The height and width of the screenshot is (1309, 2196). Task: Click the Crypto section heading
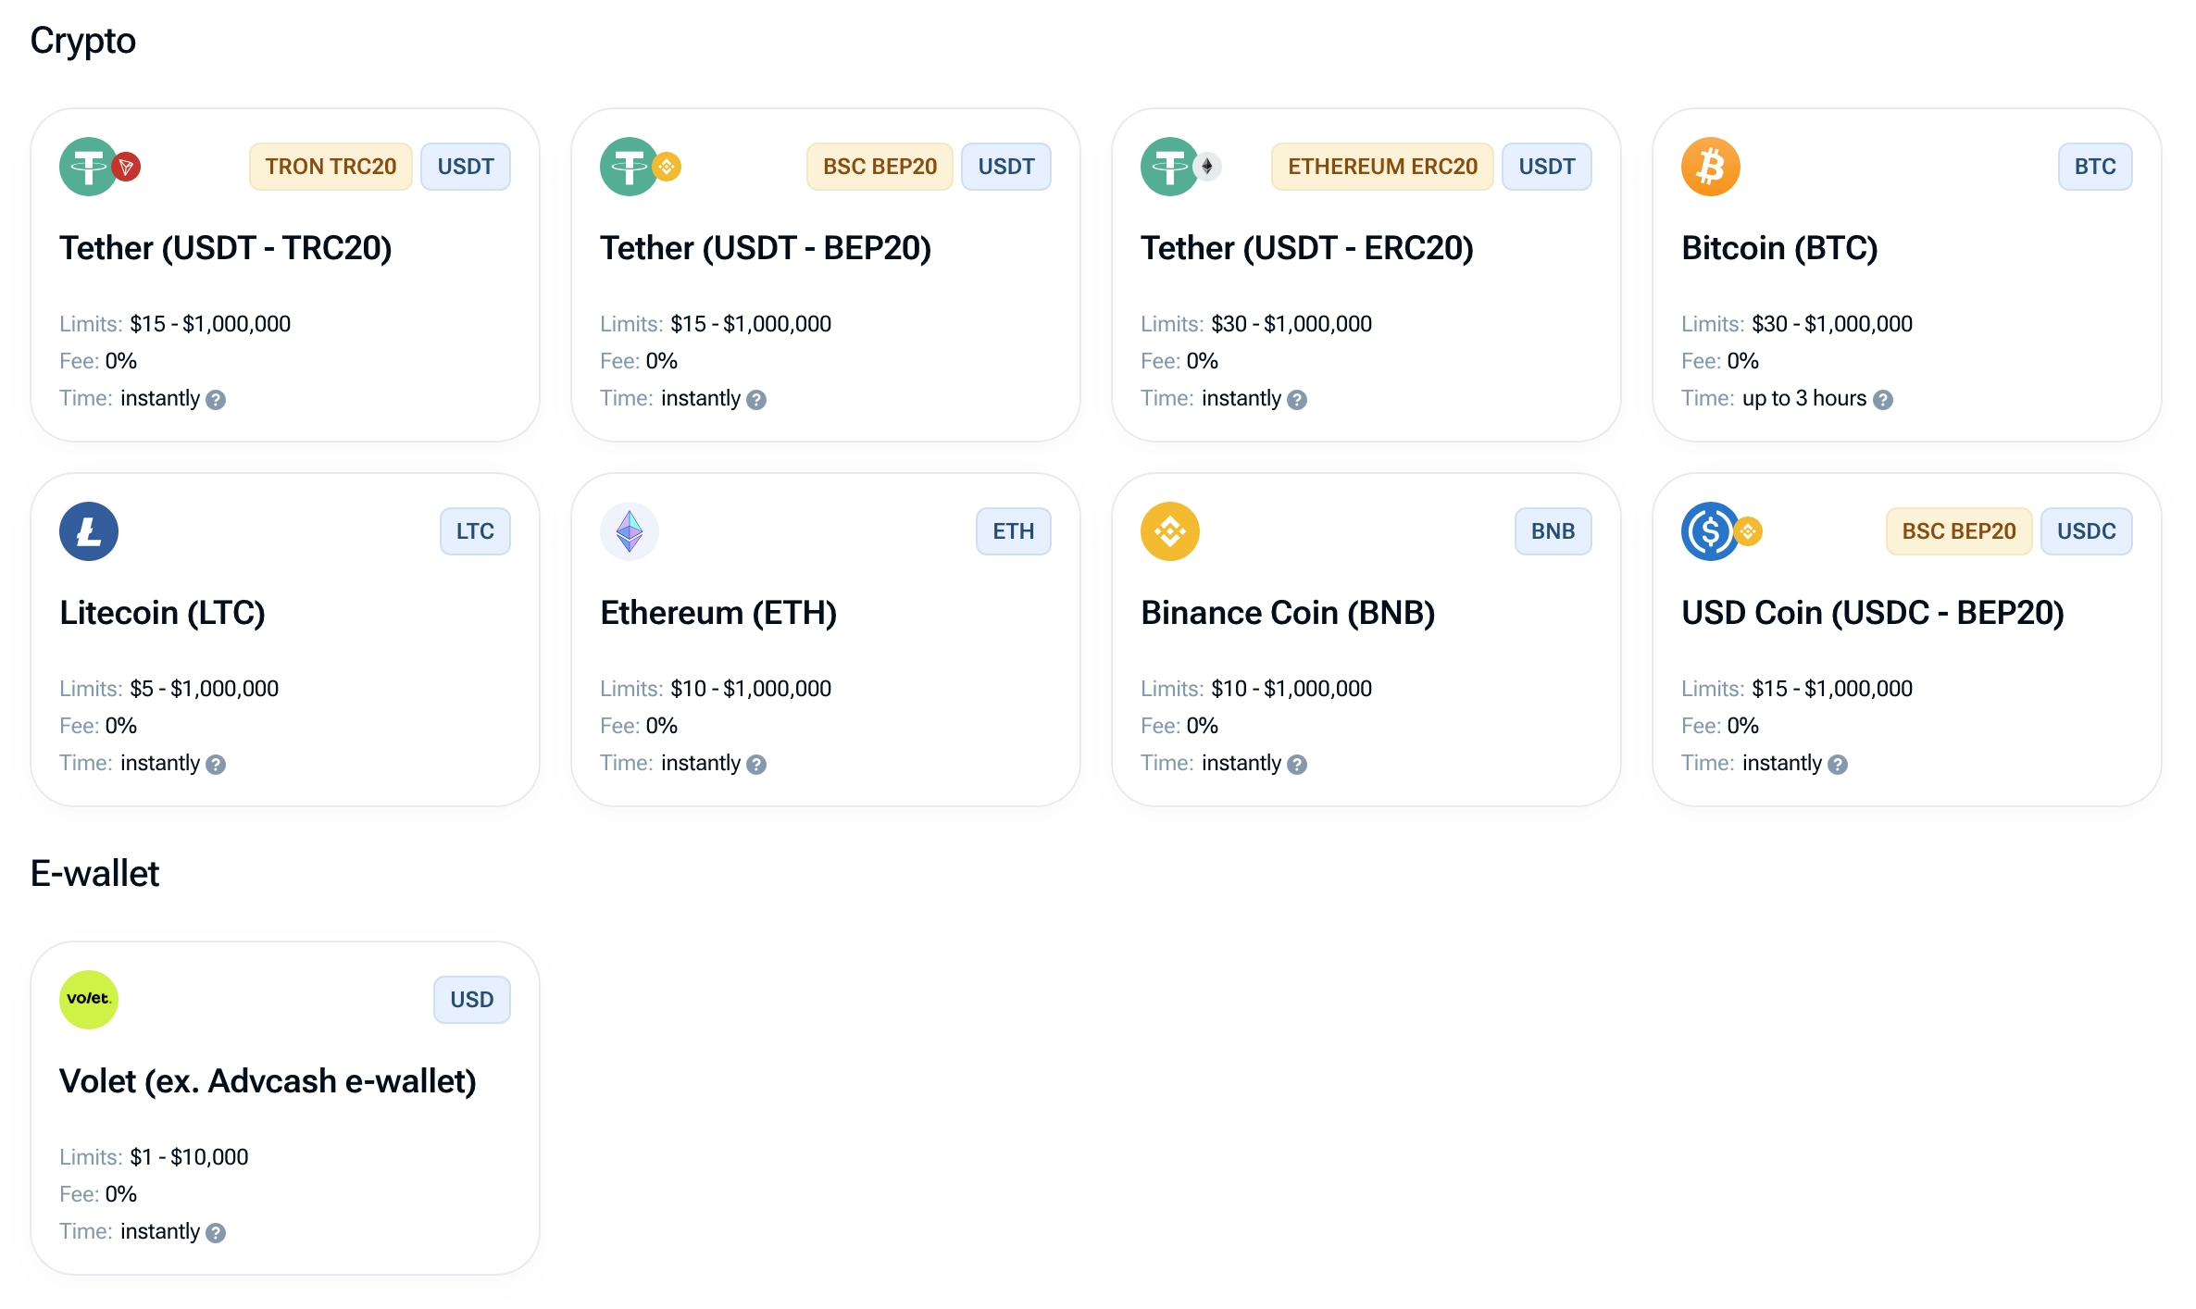[83, 41]
